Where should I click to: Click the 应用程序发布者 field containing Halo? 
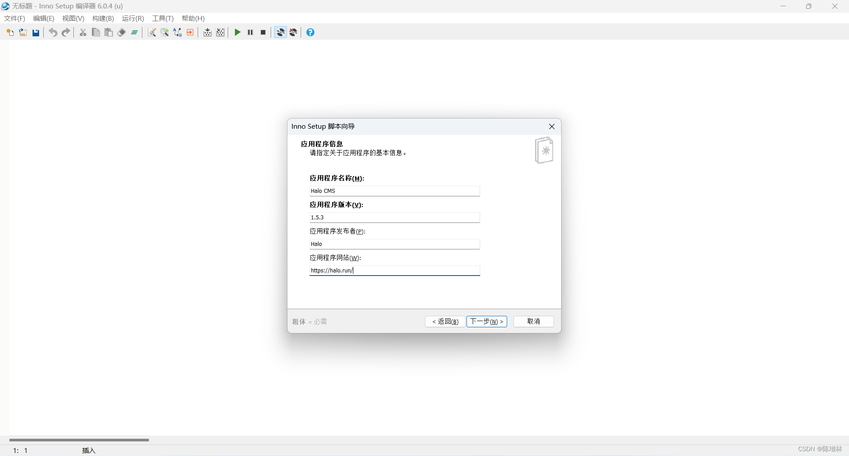[x=394, y=244]
